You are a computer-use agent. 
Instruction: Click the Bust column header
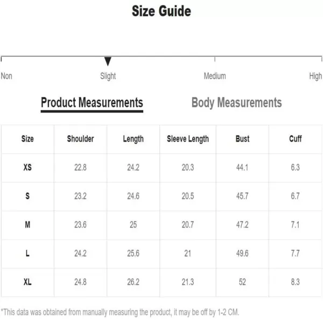point(242,139)
